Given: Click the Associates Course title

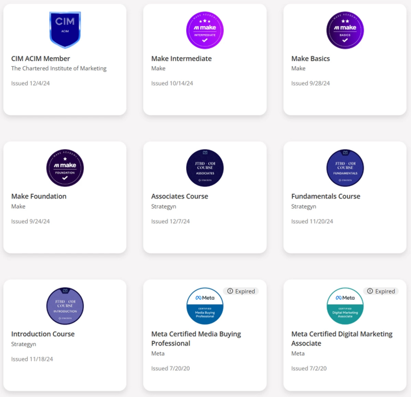Looking at the screenshot, I should tap(180, 196).
